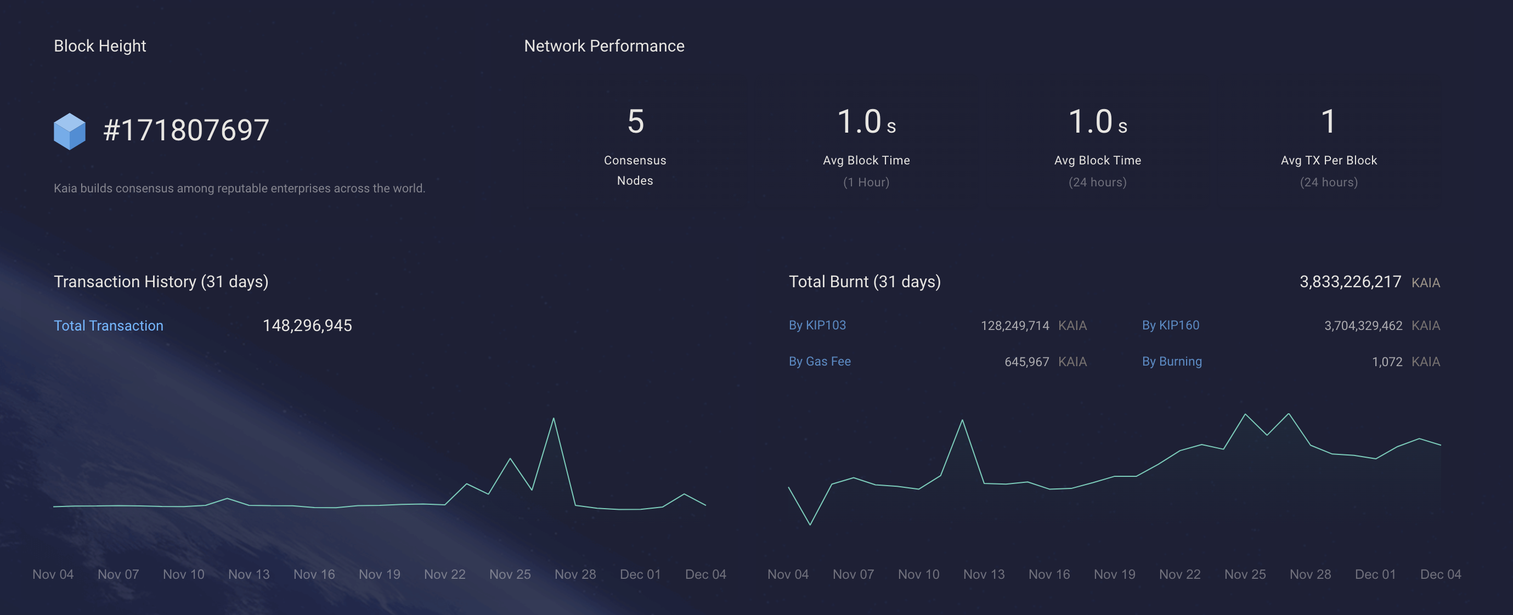This screenshot has height=615, width=1513.
Task: Click the Block Height heading
Action: (100, 46)
